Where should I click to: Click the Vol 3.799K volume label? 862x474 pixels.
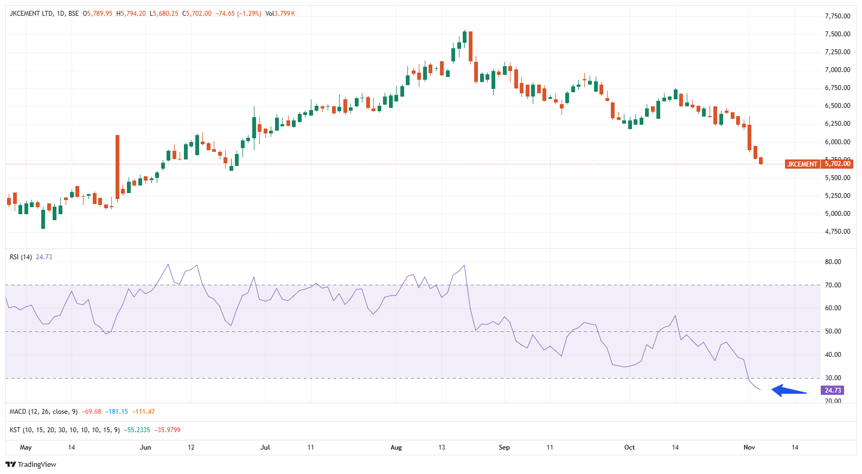280,14
